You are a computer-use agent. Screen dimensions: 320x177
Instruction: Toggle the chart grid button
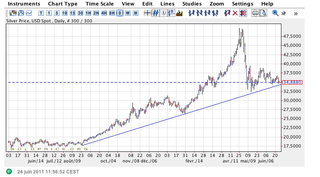(x=156, y=13)
